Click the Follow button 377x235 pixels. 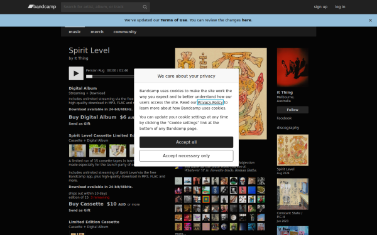coord(293,110)
